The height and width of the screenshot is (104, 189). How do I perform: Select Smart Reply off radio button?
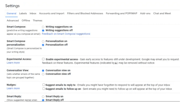(x=43, y=100)
